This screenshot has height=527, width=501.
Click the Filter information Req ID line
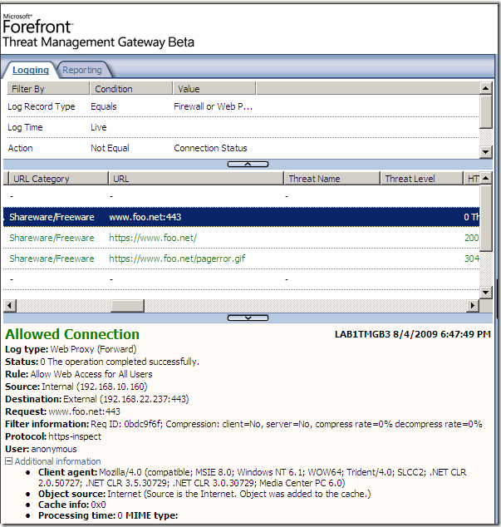(x=243, y=424)
